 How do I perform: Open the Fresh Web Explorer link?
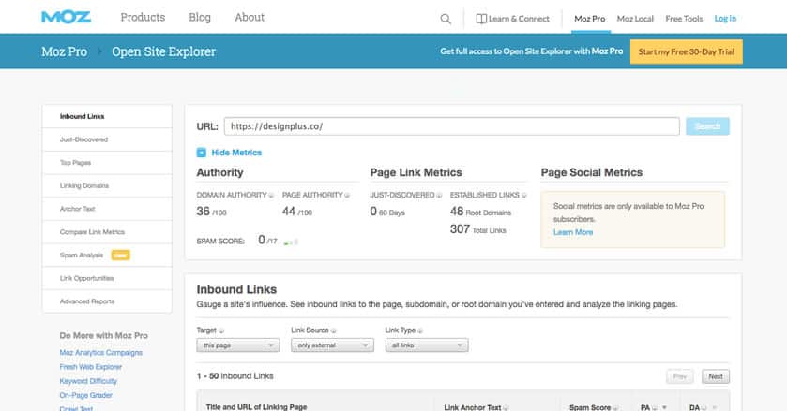(x=91, y=367)
